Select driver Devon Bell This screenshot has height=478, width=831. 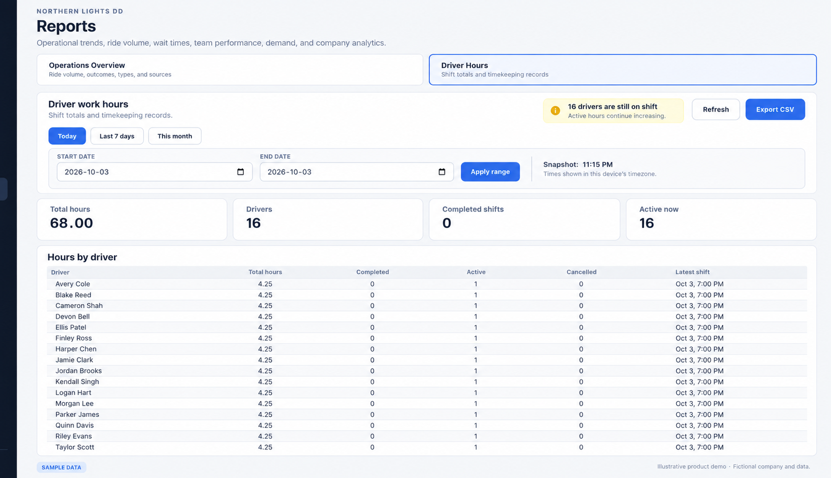427,317
